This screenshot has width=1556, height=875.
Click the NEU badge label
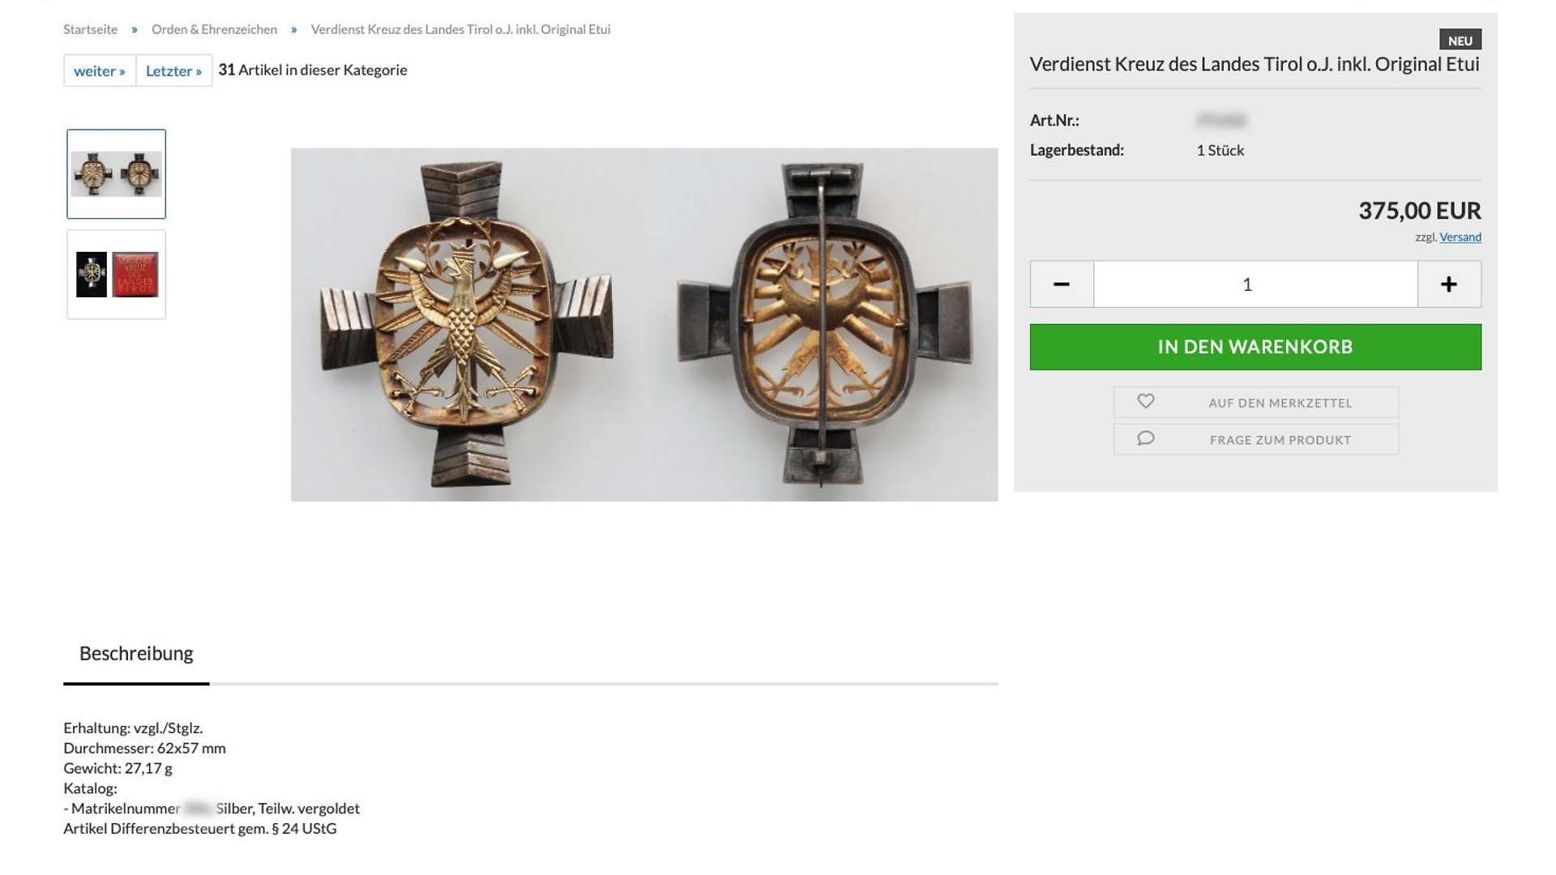click(x=1460, y=41)
